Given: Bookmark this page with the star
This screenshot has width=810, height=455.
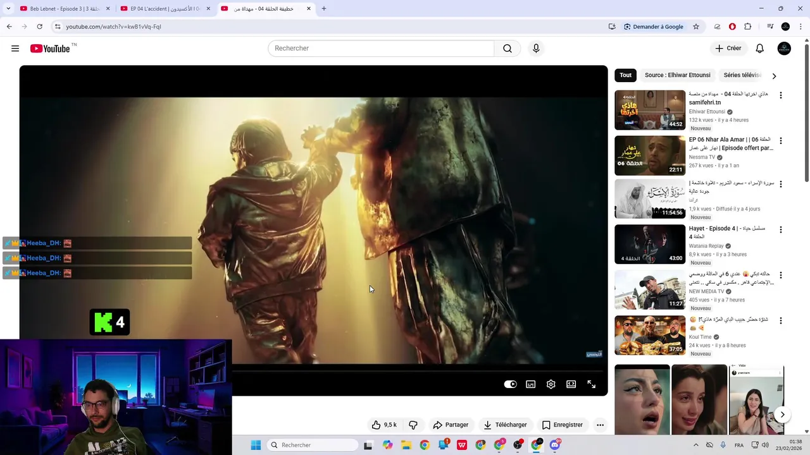Looking at the screenshot, I should pos(696,27).
